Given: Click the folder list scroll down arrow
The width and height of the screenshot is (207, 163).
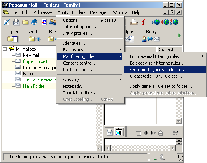Looking at the screenshot, I should click(99, 148).
